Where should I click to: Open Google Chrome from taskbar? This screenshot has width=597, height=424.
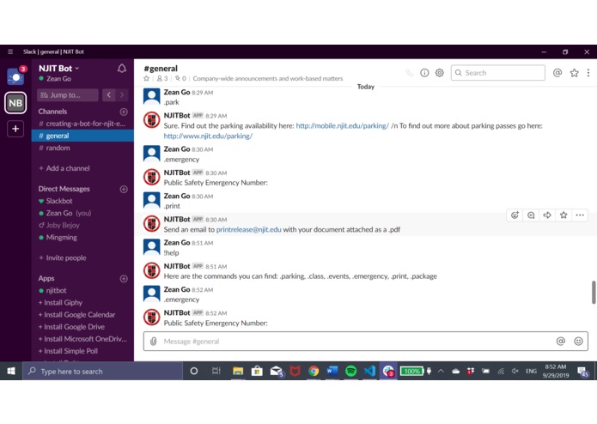coord(314,371)
